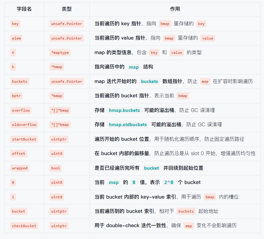264x239 pixels.
Task: Select the buckets field name tag
Action: (19, 81)
